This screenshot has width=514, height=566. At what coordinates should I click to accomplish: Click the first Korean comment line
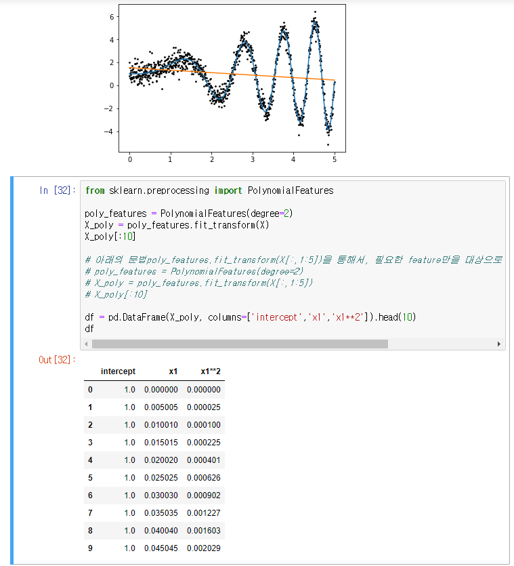pos(293,260)
